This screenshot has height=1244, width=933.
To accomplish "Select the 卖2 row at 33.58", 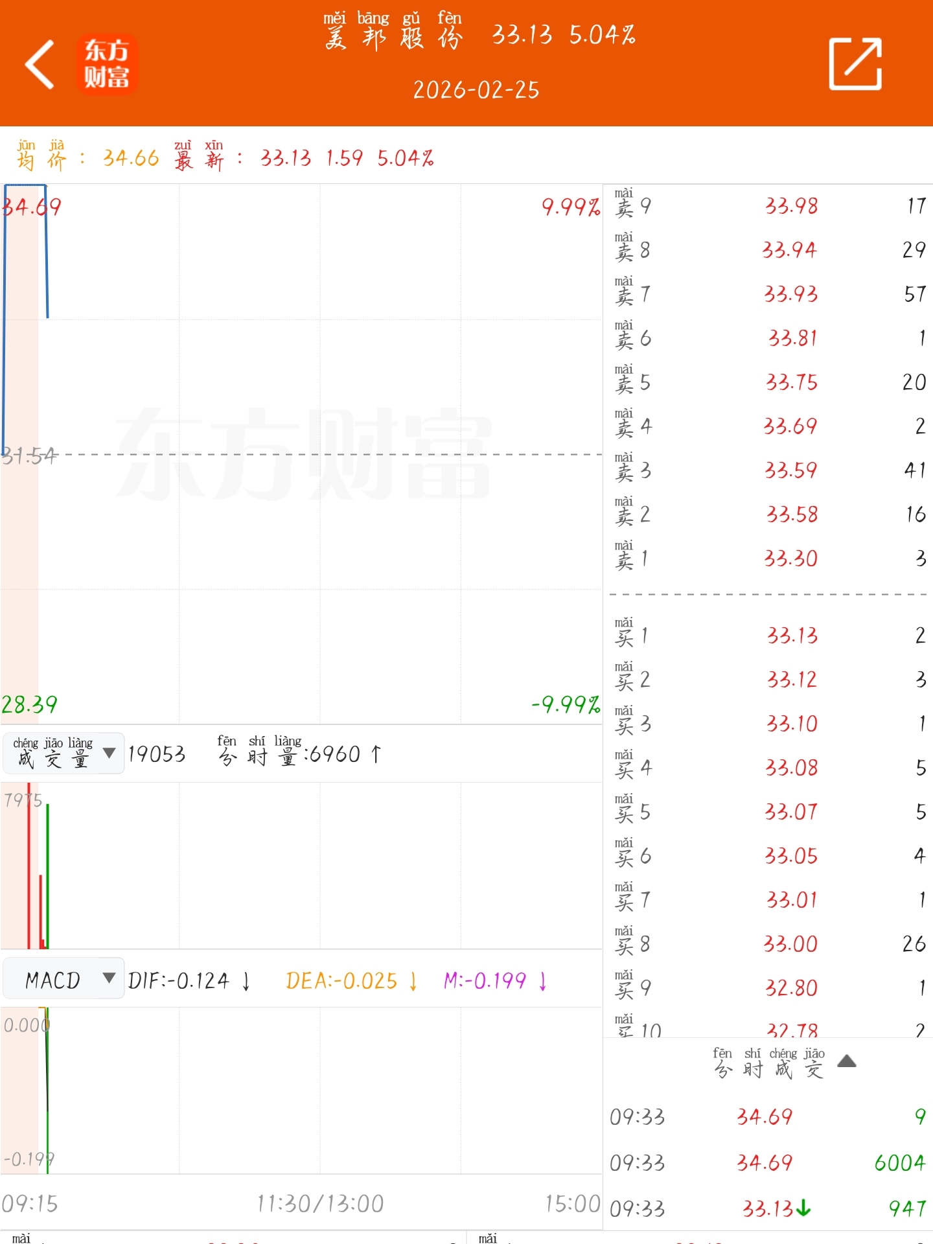I will click(768, 514).
